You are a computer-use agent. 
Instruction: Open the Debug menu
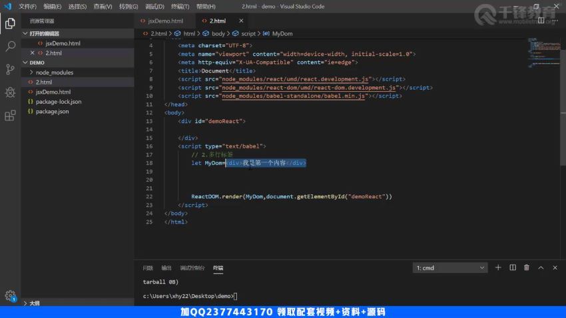click(154, 7)
